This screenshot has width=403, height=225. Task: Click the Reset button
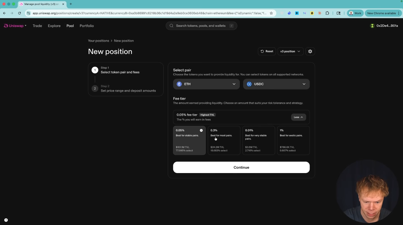pos(267,51)
